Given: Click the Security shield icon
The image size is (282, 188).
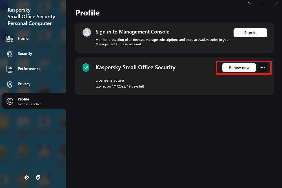Looking at the screenshot, I should [x=10, y=54].
